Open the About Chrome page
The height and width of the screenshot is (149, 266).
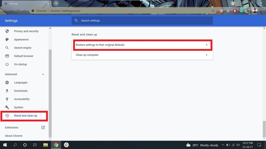14,136
